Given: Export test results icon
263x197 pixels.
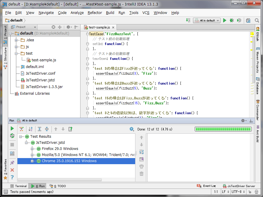Looking at the screenshot, I should pos(70,129).
